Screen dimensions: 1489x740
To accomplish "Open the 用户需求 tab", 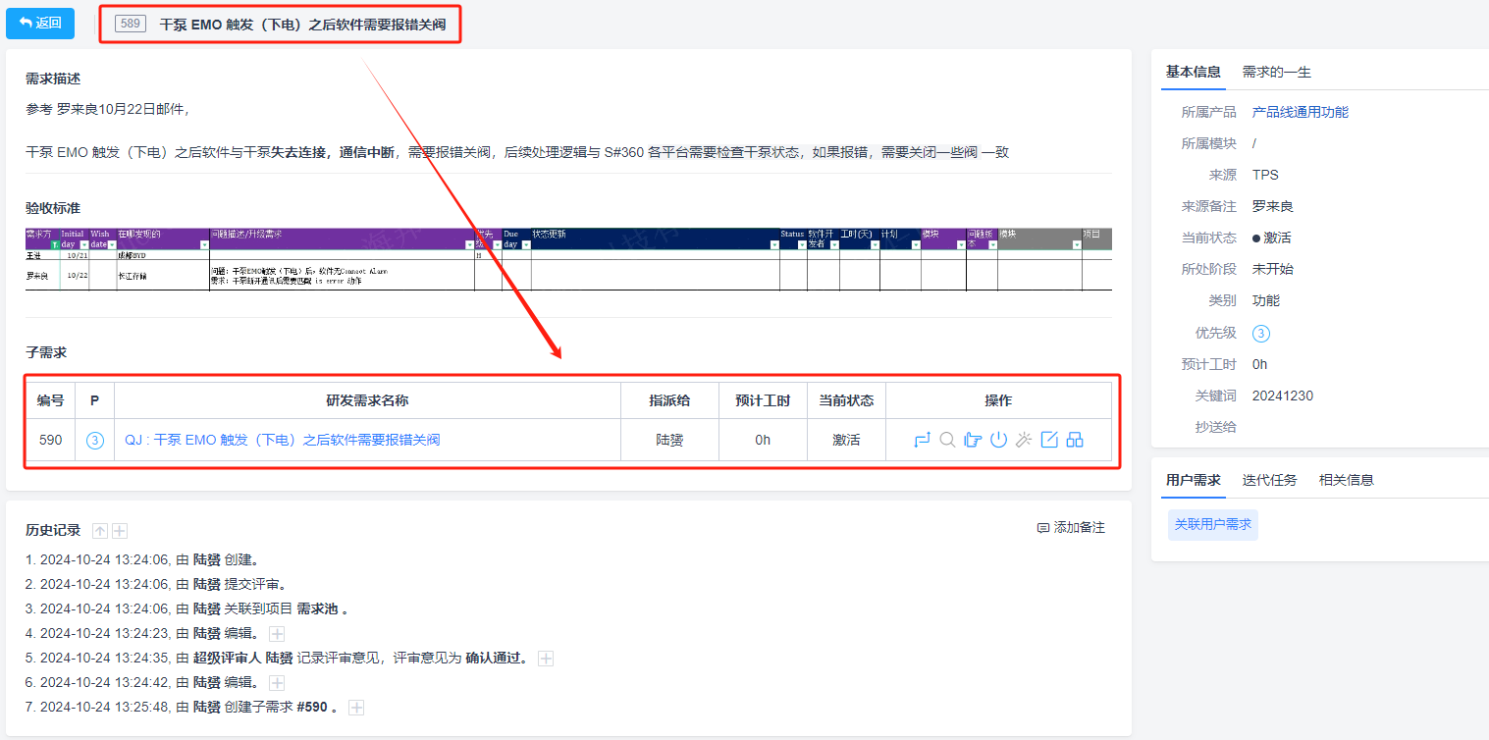I will pyautogui.click(x=1194, y=480).
